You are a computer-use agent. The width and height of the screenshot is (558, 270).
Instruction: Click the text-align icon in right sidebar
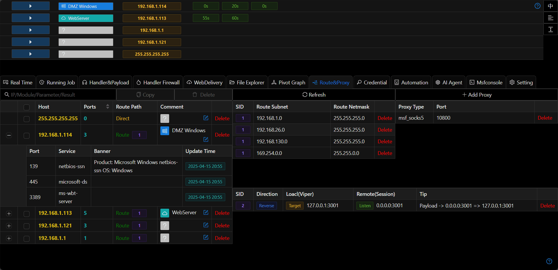tap(550, 18)
